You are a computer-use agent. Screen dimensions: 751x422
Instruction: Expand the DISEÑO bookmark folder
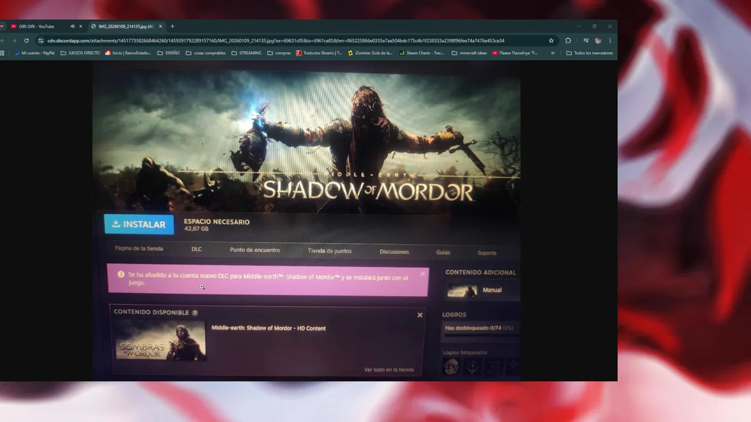tap(168, 53)
